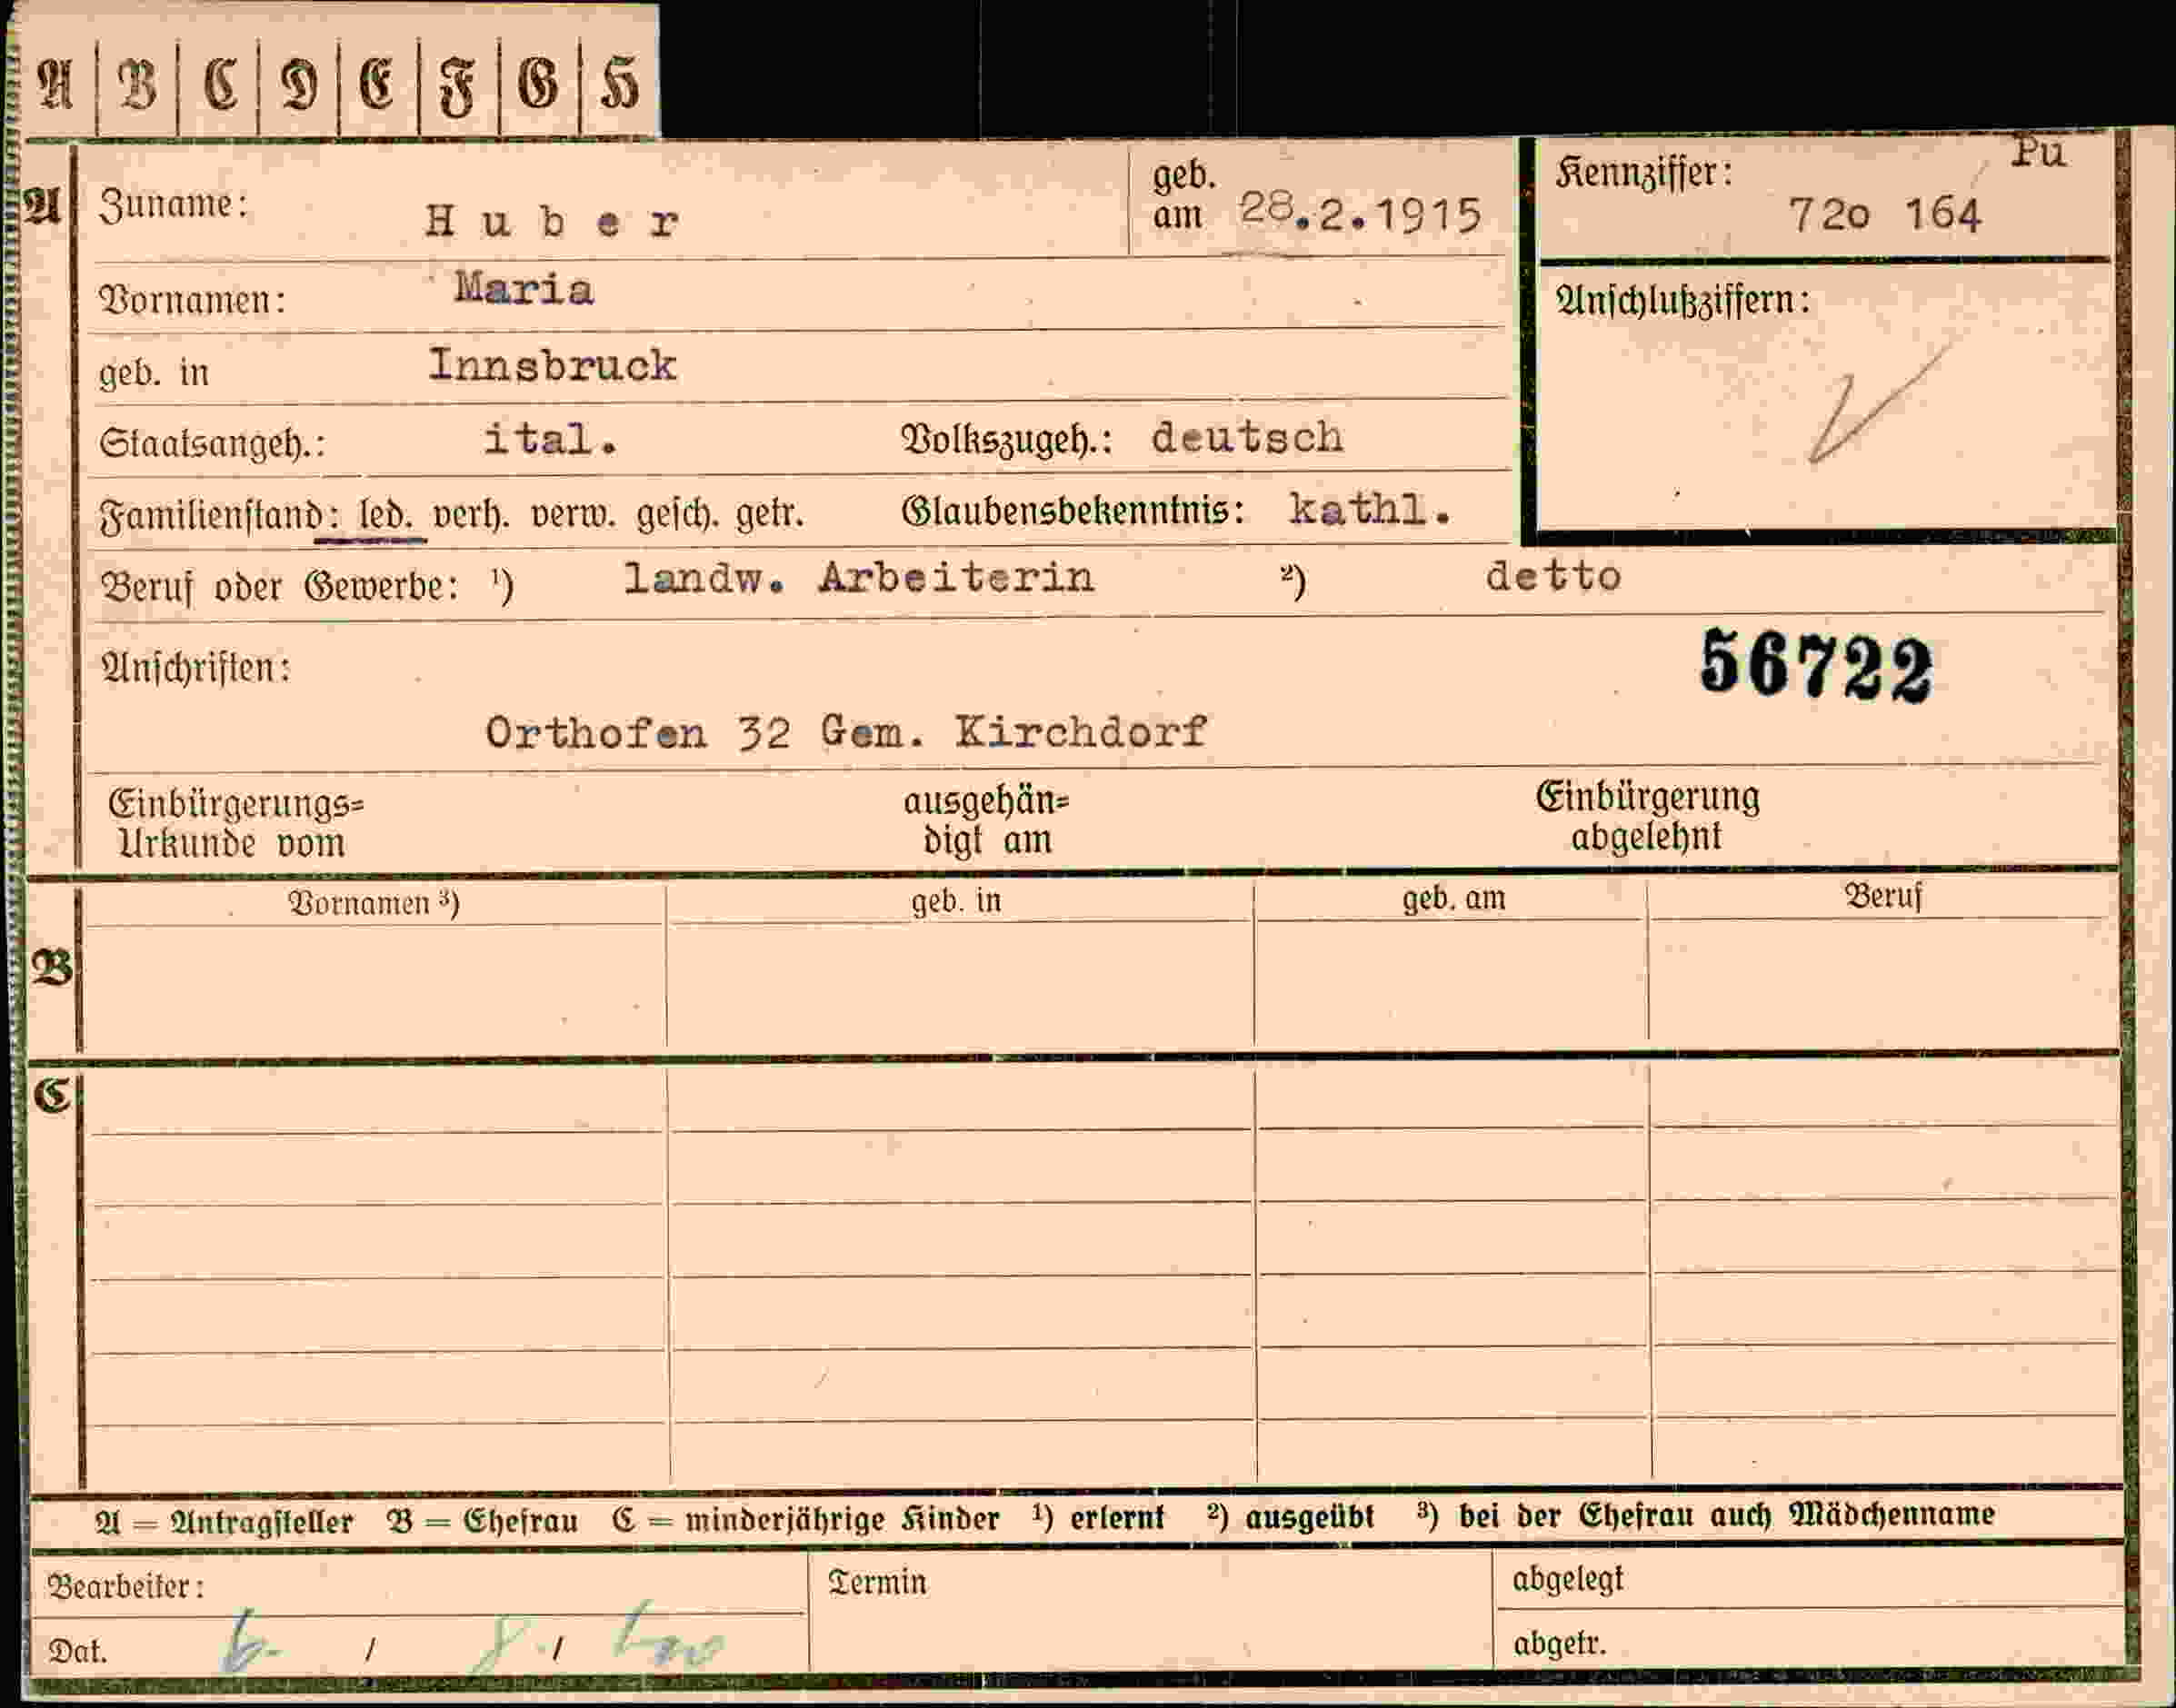The image size is (2176, 1708).
Task: Click the 'verh.' marital status option
Action: [470, 516]
